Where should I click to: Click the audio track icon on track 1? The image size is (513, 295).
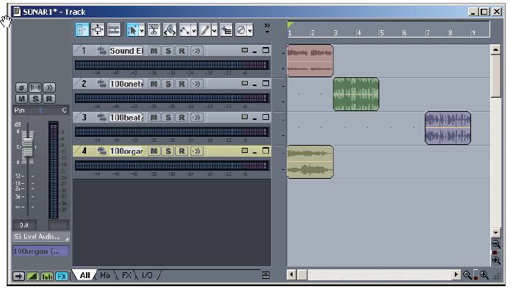(x=101, y=51)
